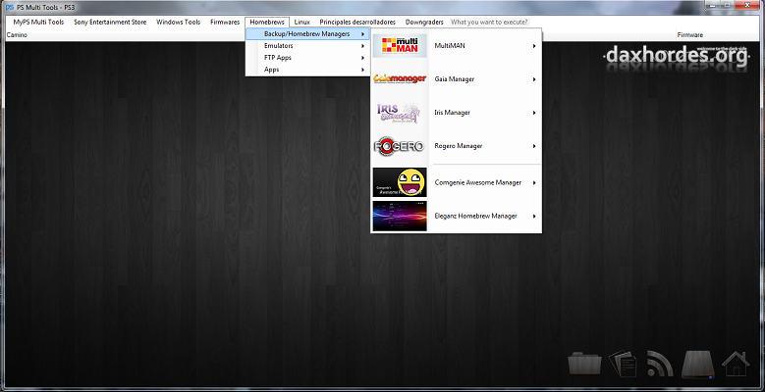Click the MultiMAN logo icon
This screenshot has width=765, height=392.
coord(400,46)
